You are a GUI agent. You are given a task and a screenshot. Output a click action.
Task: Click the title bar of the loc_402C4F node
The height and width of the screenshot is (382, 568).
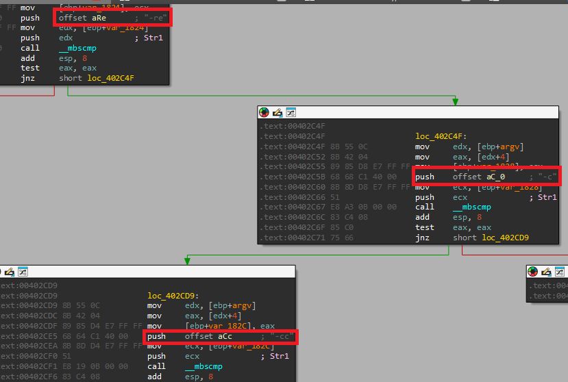(x=411, y=112)
